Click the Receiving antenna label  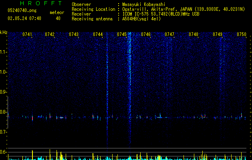(92, 19)
